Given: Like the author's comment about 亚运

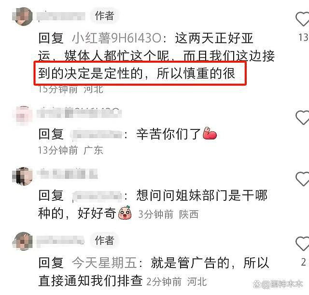Looking at the screenshot, I should tap(303, 19).
